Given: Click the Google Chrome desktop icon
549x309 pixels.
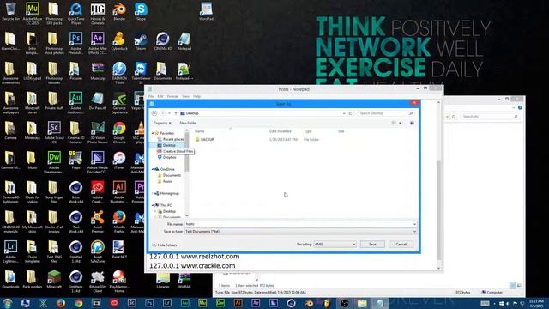Looking at the screenshot, I should point(119,132).
